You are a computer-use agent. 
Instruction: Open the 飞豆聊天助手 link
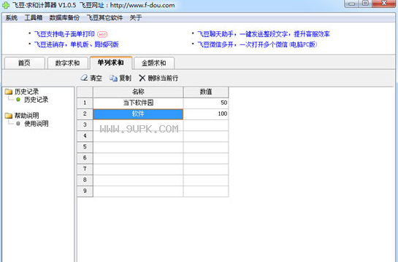pos(264,34)
